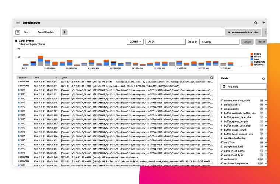Image resolution: width=280 pixels, height=184 pixels.
Task: Click the Reset button
Action: pos(262,42)
